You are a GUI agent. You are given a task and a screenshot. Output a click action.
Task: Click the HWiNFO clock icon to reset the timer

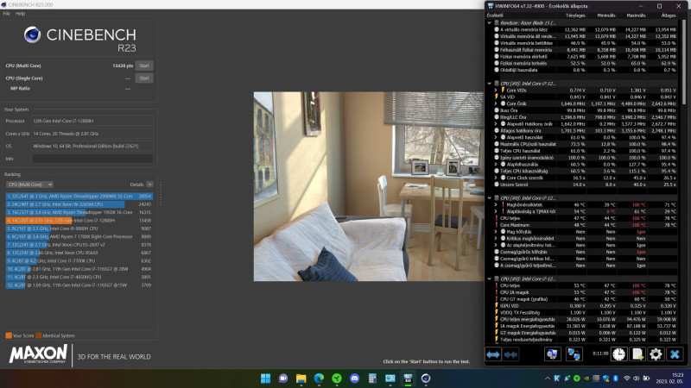618,354
